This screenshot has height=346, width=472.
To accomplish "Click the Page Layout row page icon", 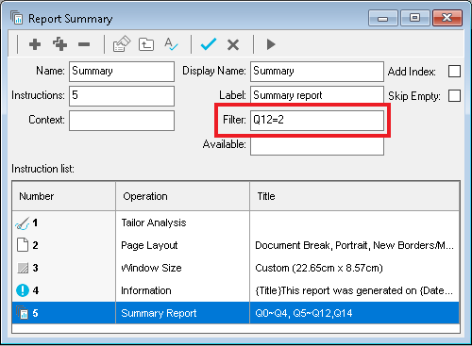I will click(x=23, y=245).
